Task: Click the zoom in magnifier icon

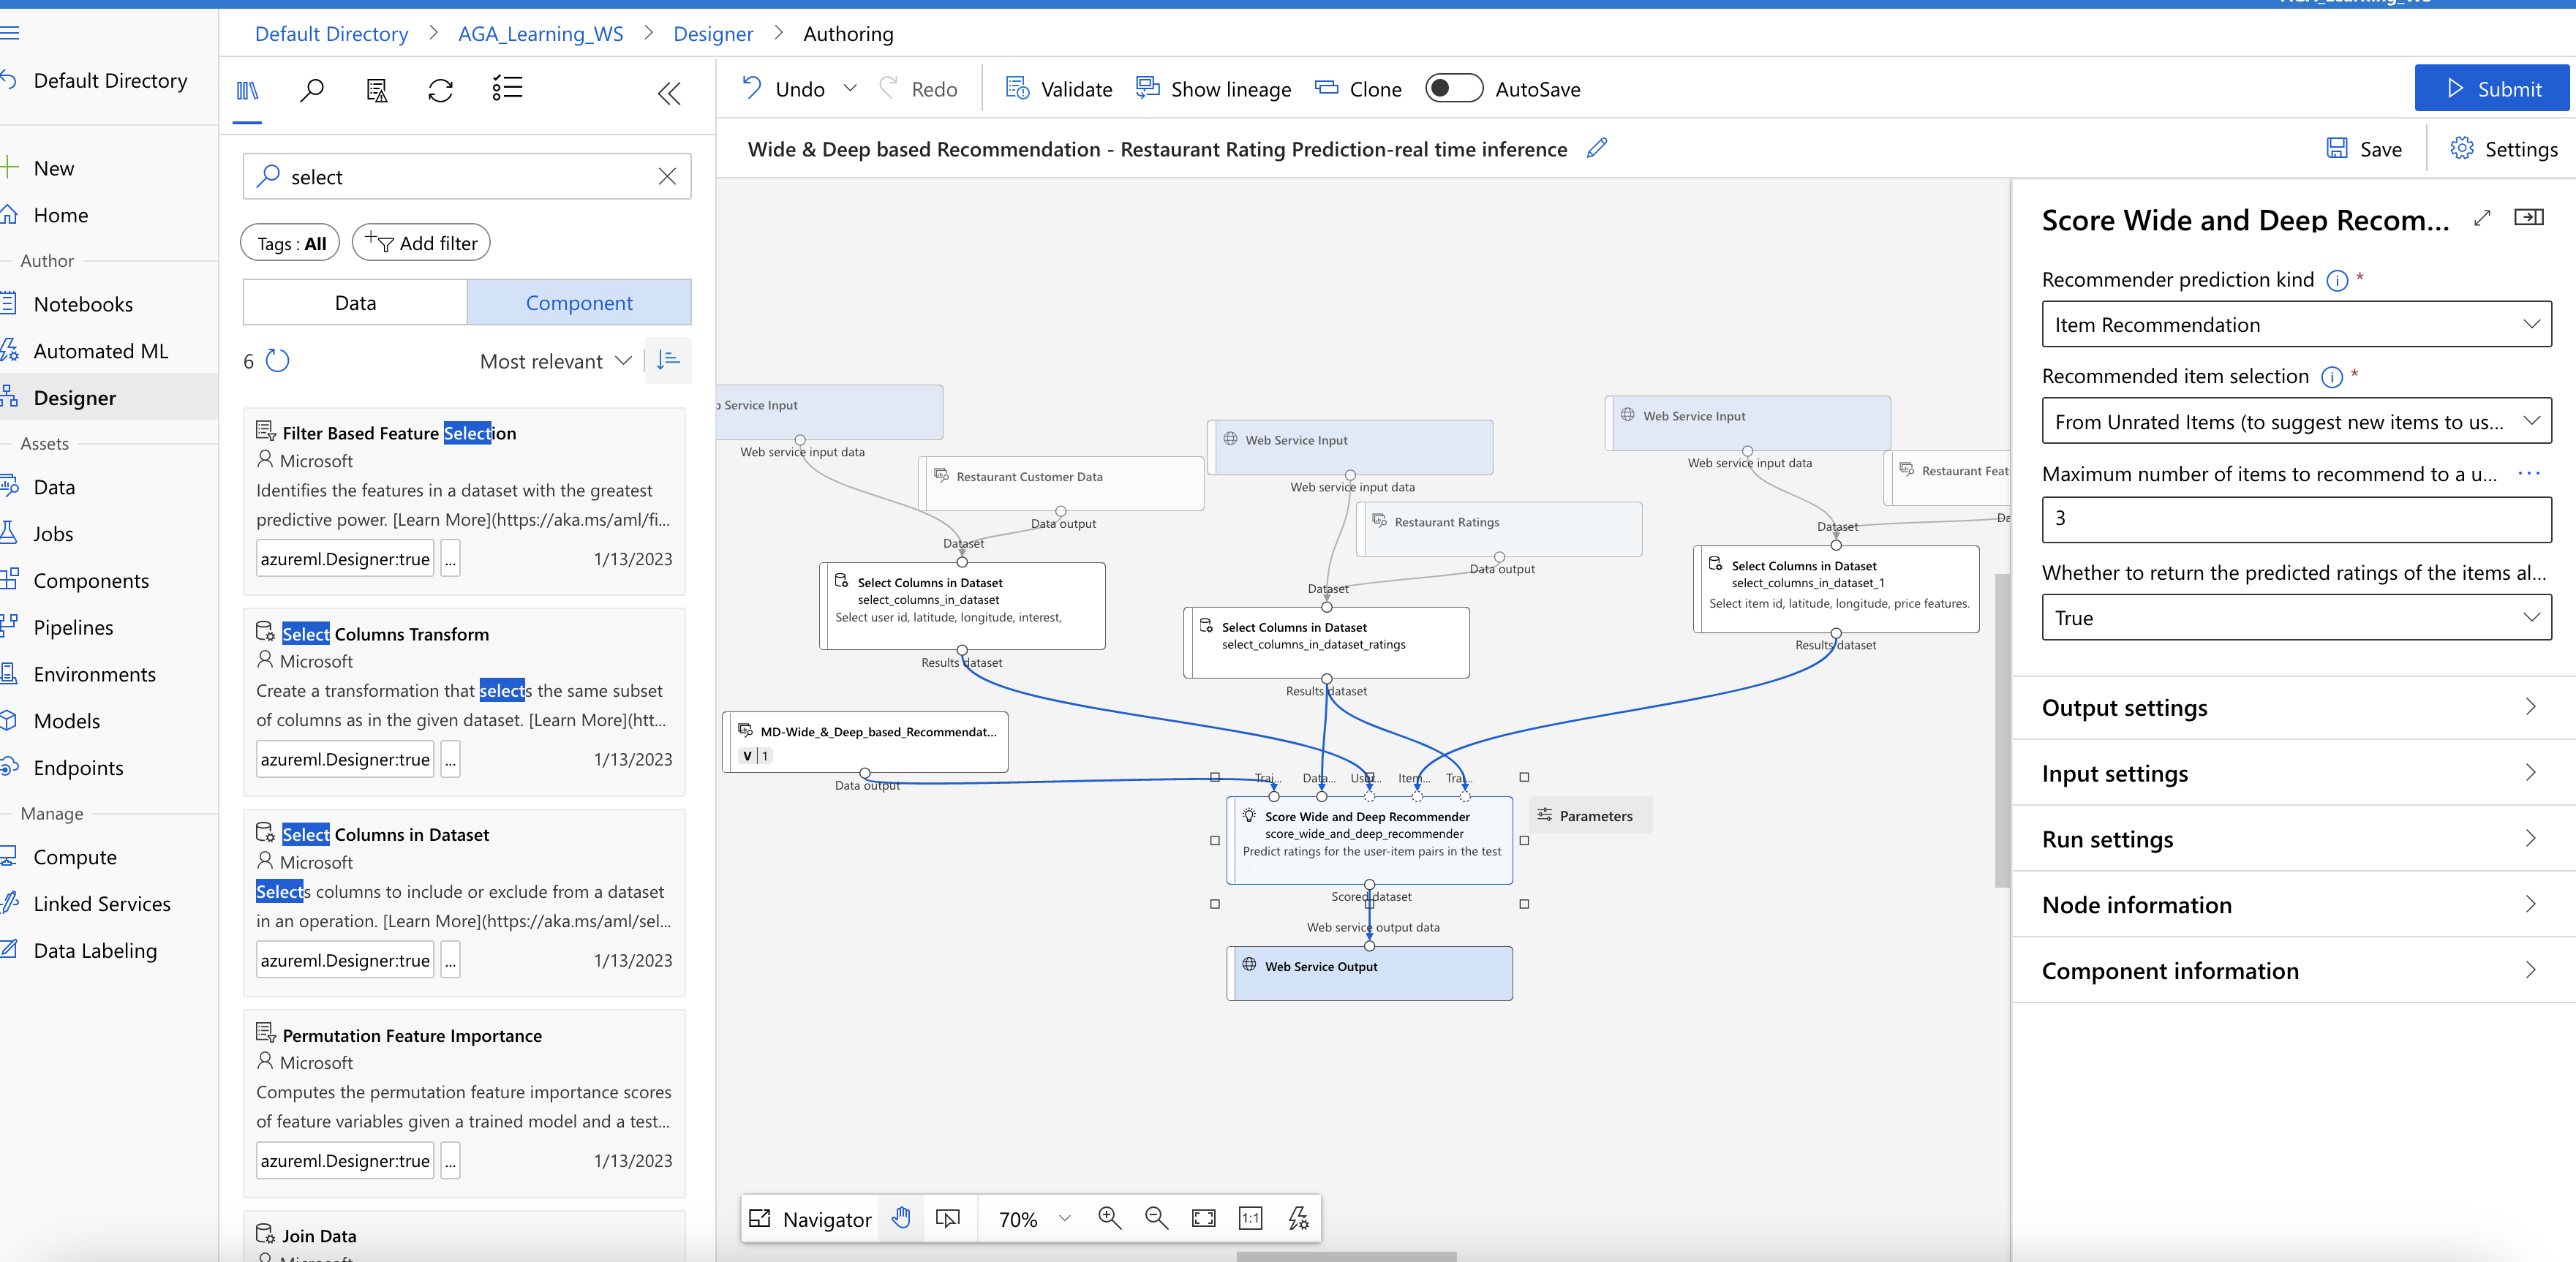Action: click(1108, 1217)
